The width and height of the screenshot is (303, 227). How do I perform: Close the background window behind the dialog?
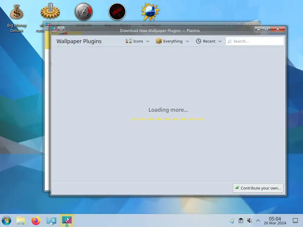[x=250, y=25]
